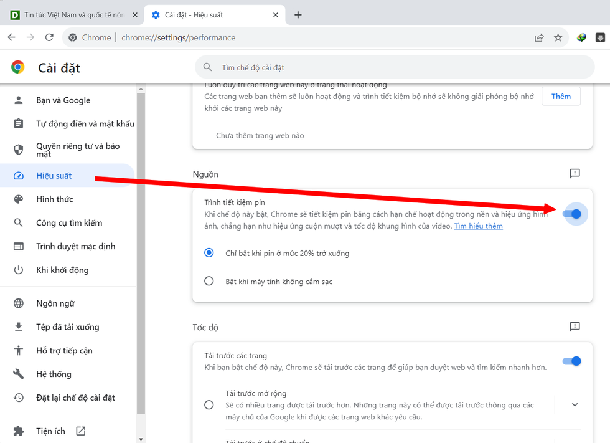Expand the Tải trước mở rộng option
This screenshot has height=443, width=610.
(x=575, y=404)
